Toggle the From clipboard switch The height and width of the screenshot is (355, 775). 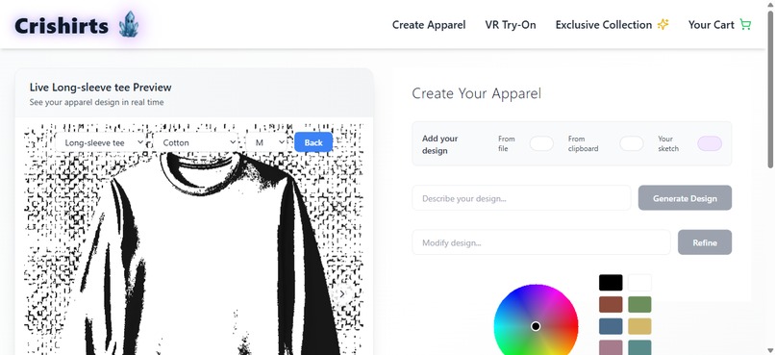point(631,144)
